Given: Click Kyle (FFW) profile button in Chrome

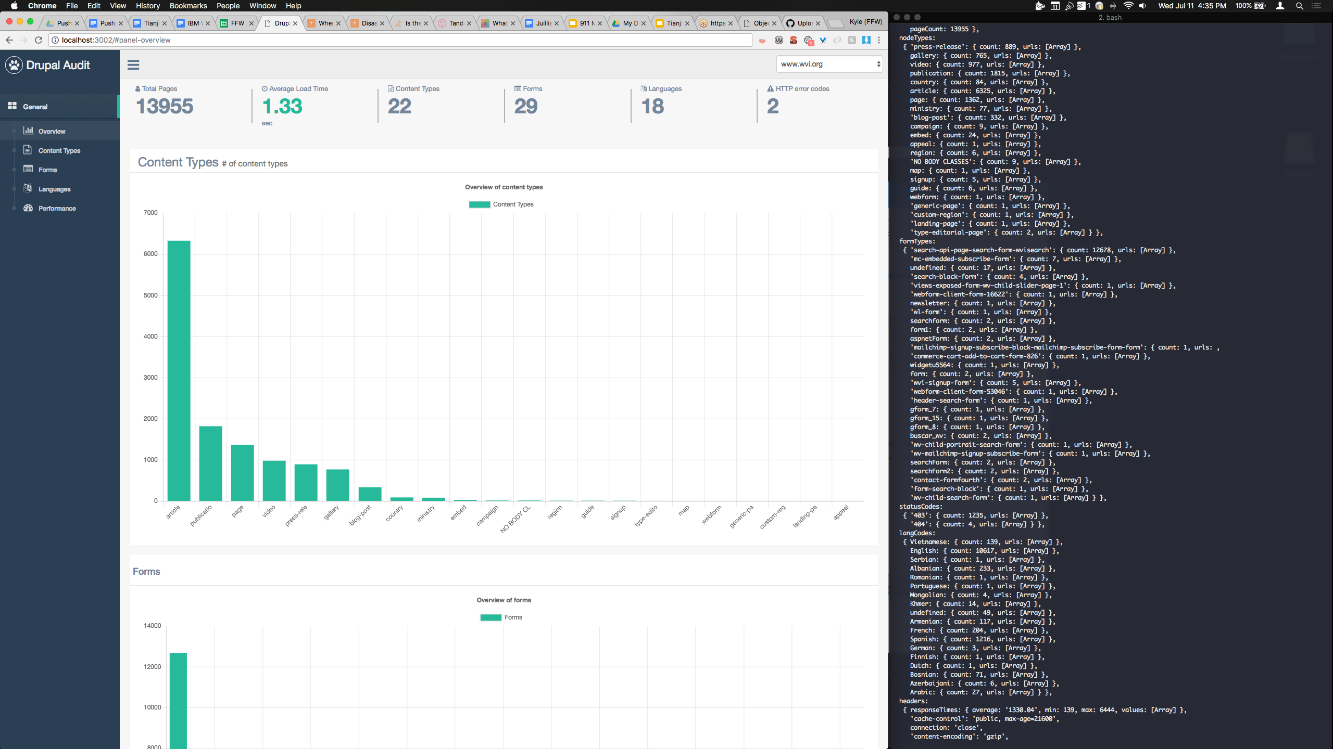Looking at the screenshot, I should [x=866, y=22].
